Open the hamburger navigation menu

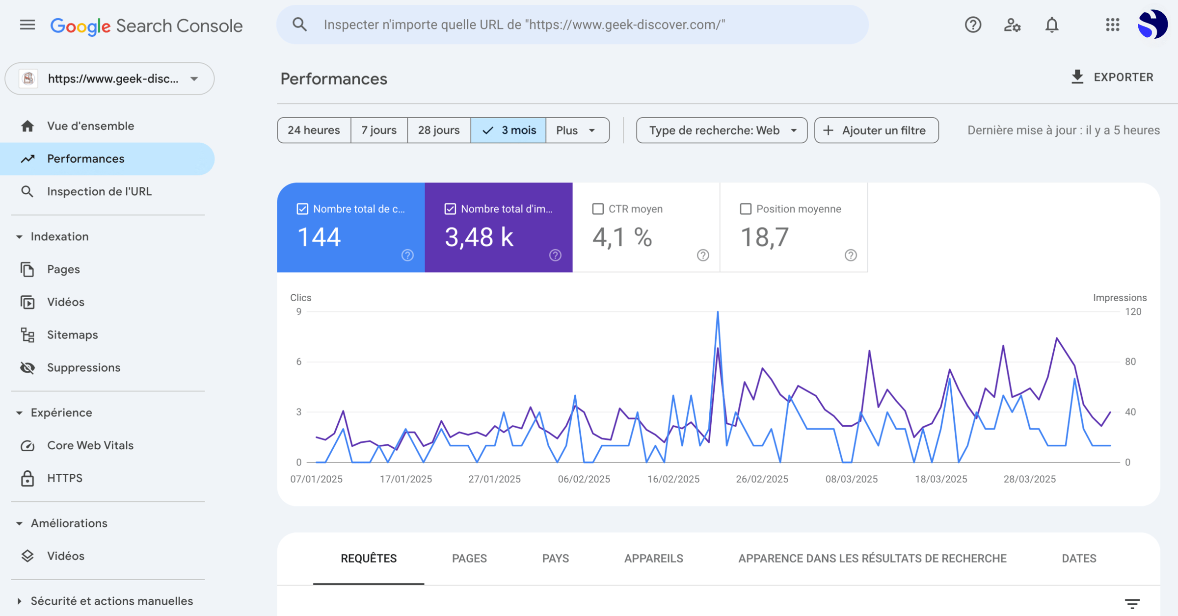[27, 25]
